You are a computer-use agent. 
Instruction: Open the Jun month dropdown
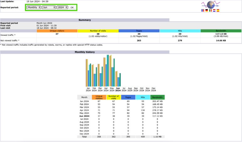(49, 7)
